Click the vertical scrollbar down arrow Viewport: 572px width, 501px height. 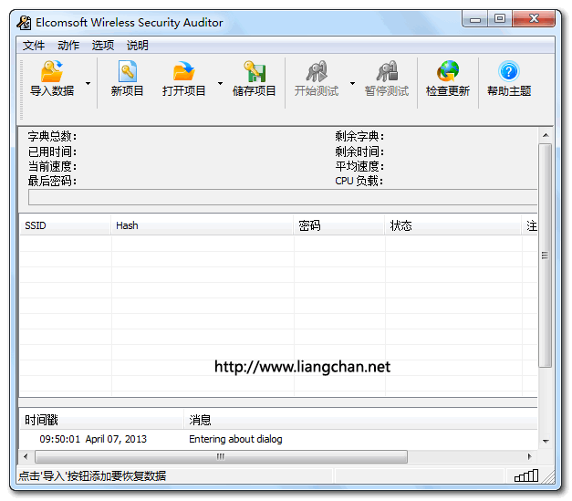(546, 441)
